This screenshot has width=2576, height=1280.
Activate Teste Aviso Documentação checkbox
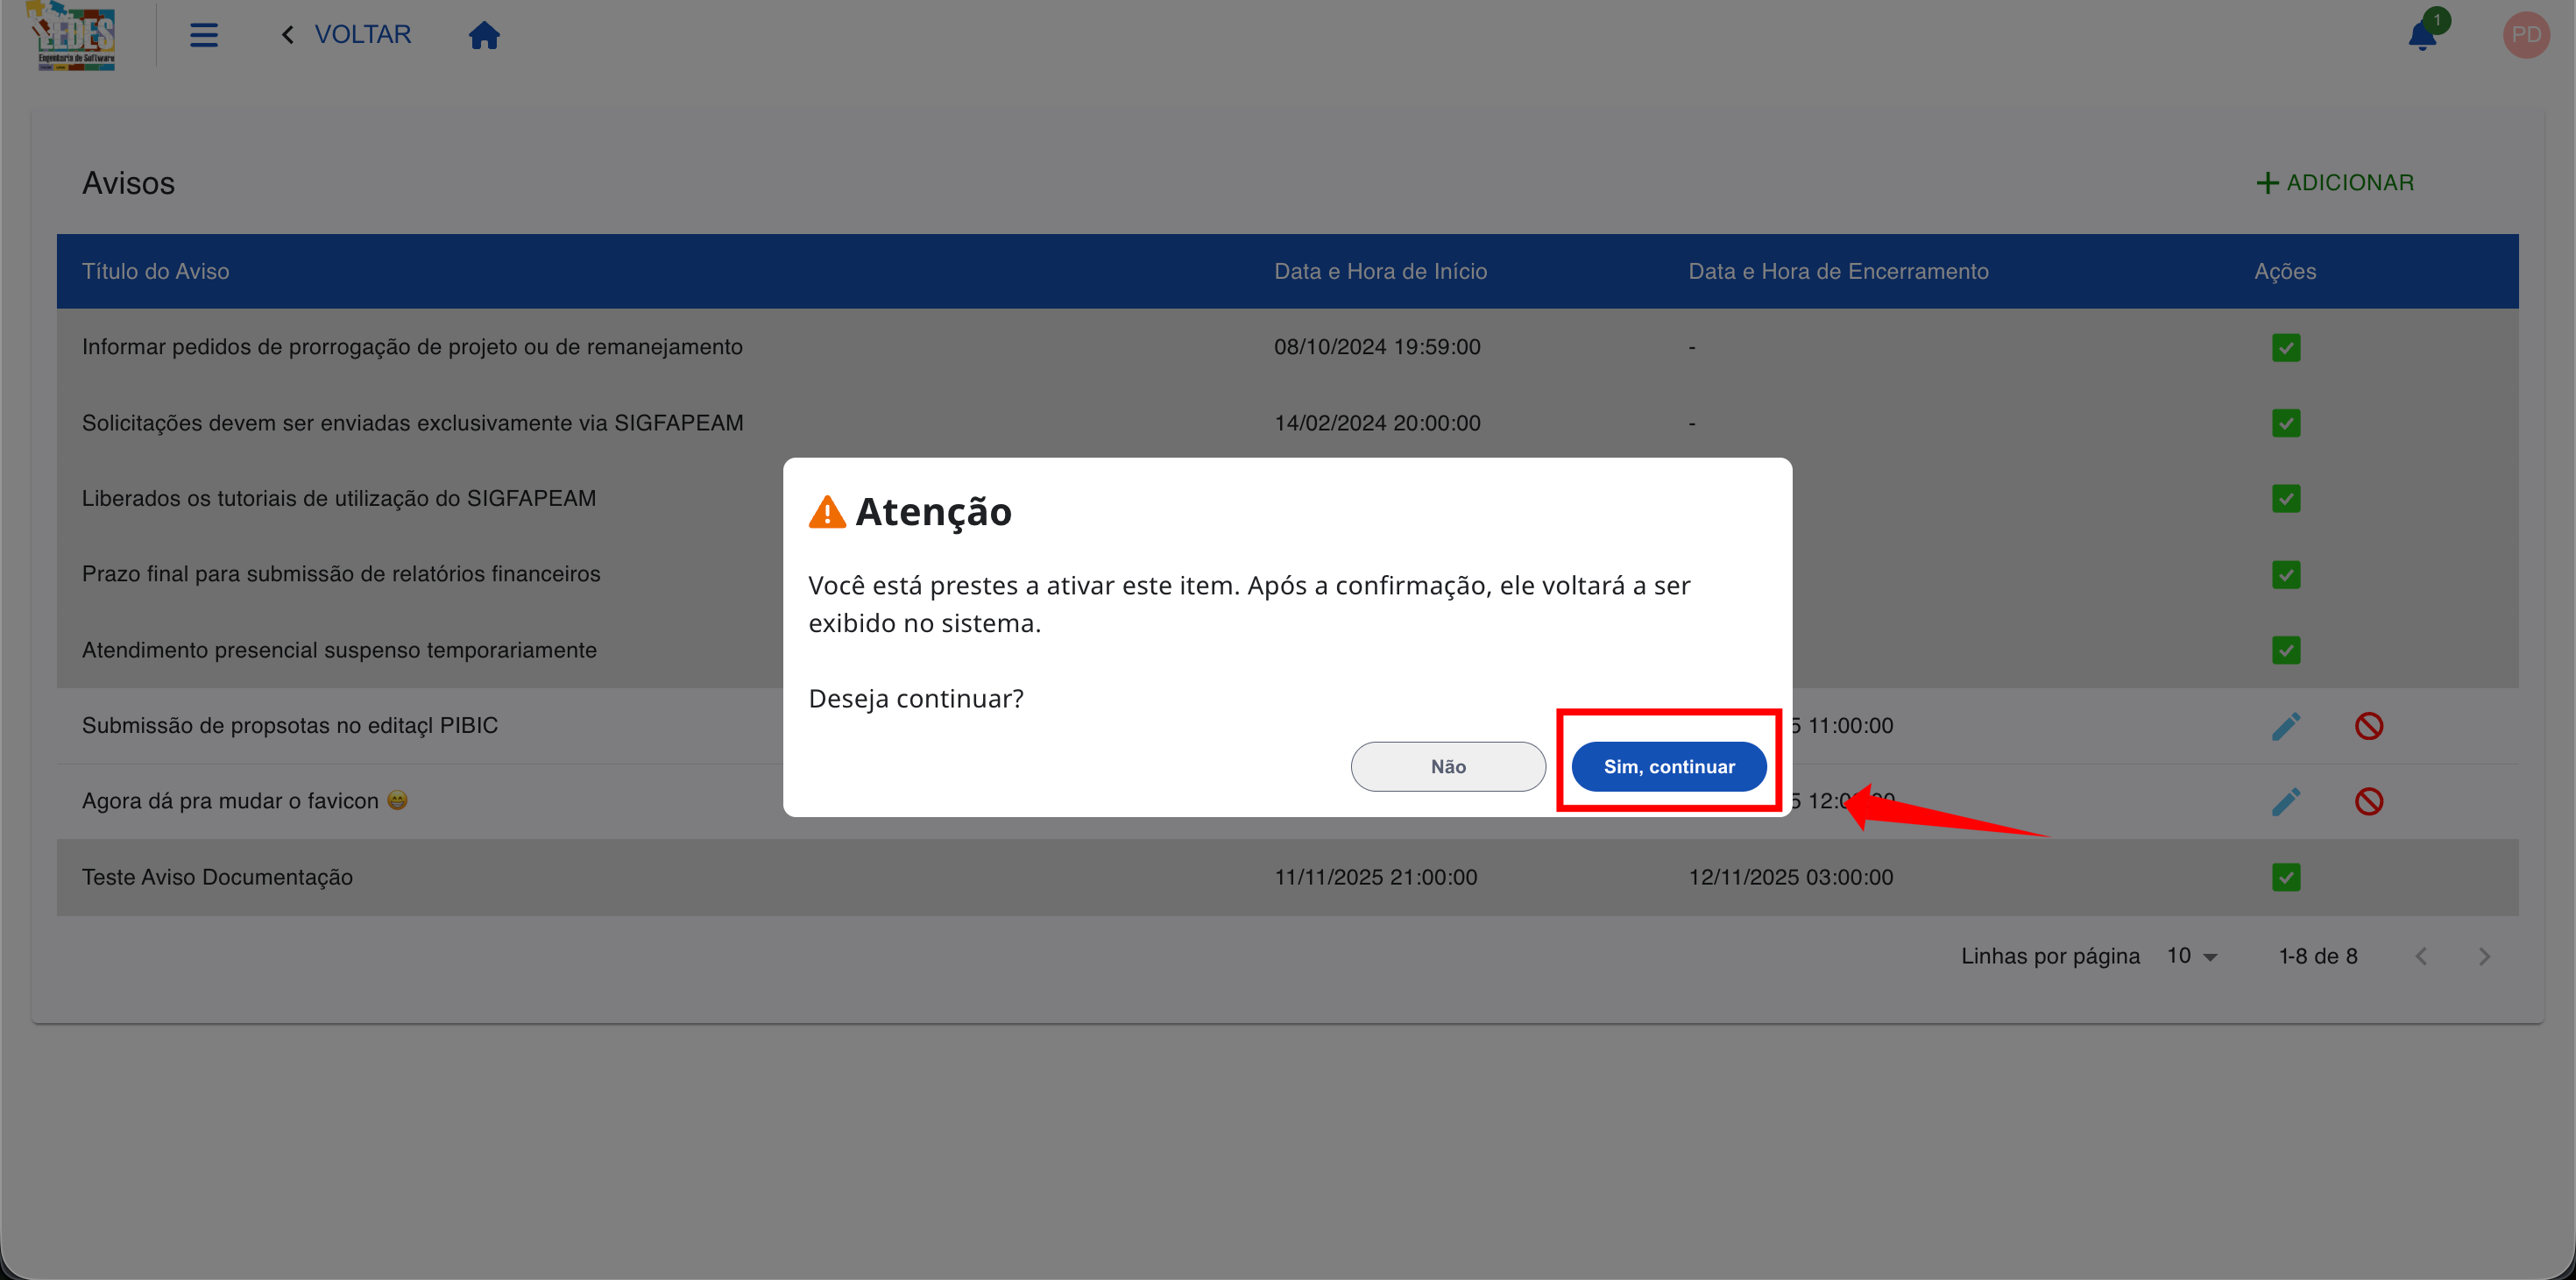tap(2286, 878)
